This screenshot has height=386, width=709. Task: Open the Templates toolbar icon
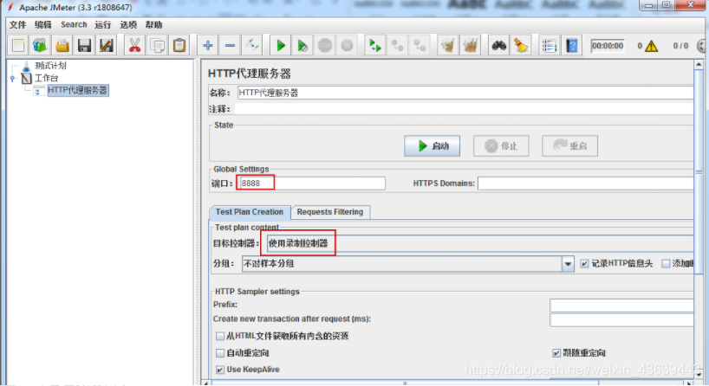pos(40,46)
